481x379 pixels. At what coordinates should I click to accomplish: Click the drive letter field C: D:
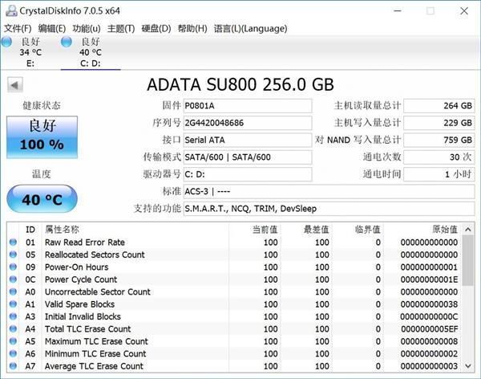point(248,174)
